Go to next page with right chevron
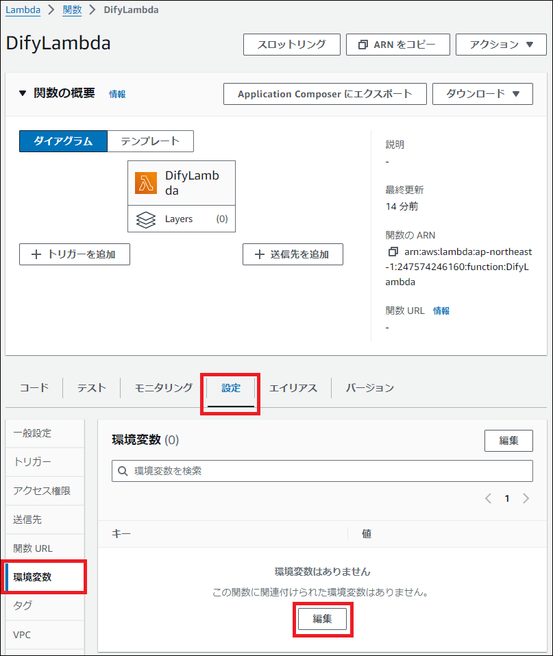Image resolution: width=553 pixels, height=656 pixels. pyautogui.click(x=526, y=498)
